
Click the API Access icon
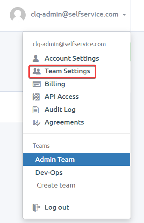36,97
